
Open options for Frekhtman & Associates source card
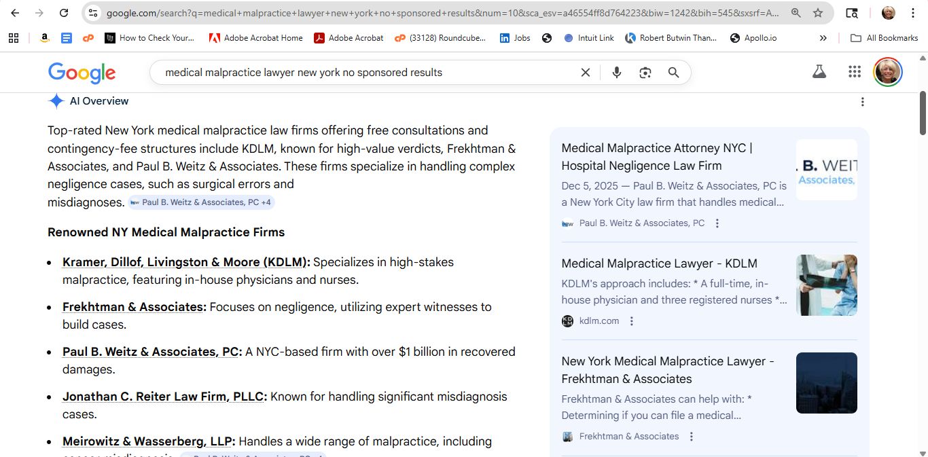[x=692, y=437]
